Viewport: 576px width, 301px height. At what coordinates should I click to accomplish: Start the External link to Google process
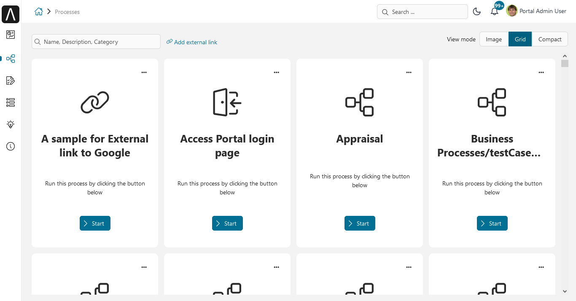(95, 223)
